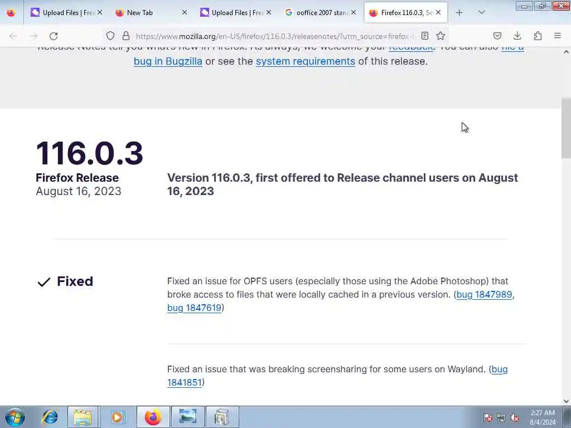Click the muted volume tray icon
The width and height of the screenshot is (571, 428).
pos(515,417)
